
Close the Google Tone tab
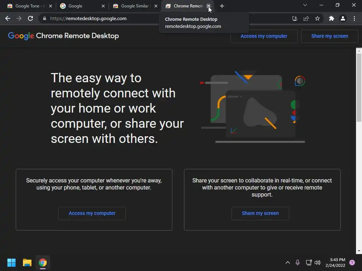51,6
